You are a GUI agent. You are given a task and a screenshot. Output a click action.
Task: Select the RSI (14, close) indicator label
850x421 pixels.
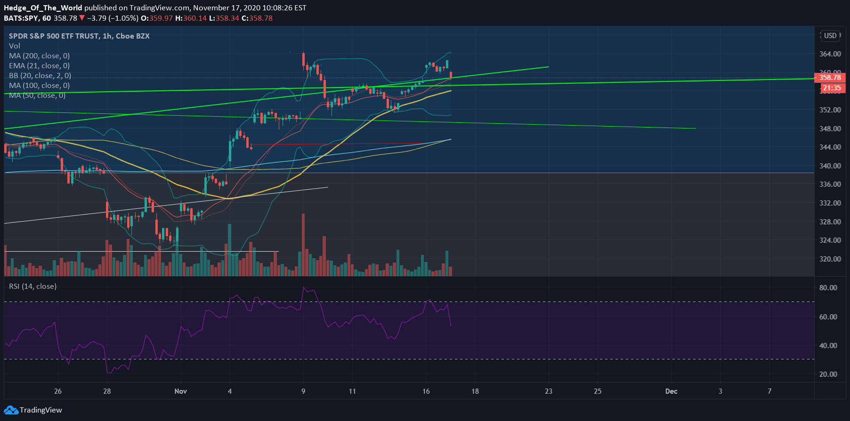click(33, 286)
